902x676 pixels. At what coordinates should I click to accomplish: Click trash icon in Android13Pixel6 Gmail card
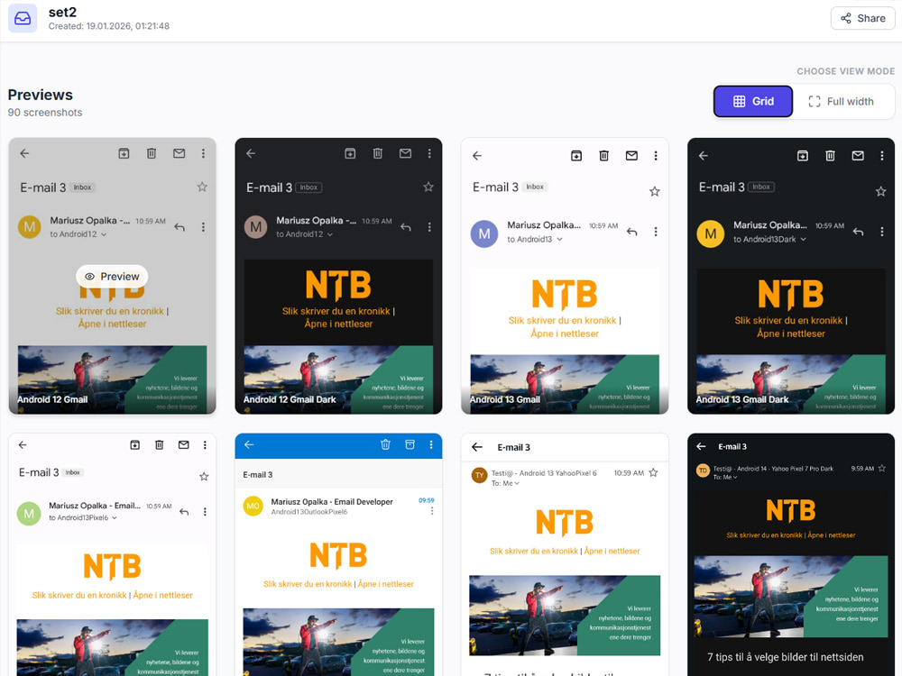point(160,445)
